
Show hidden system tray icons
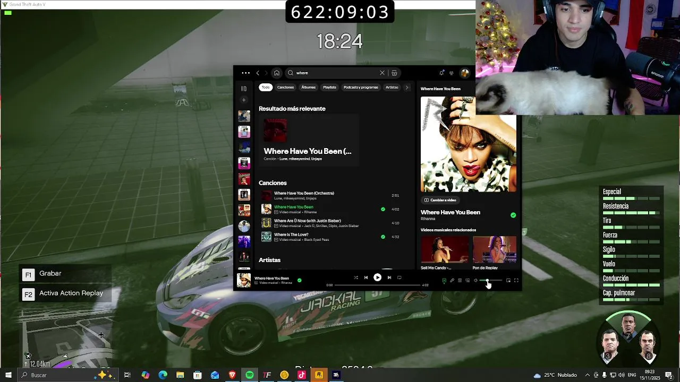click(587, 375)
